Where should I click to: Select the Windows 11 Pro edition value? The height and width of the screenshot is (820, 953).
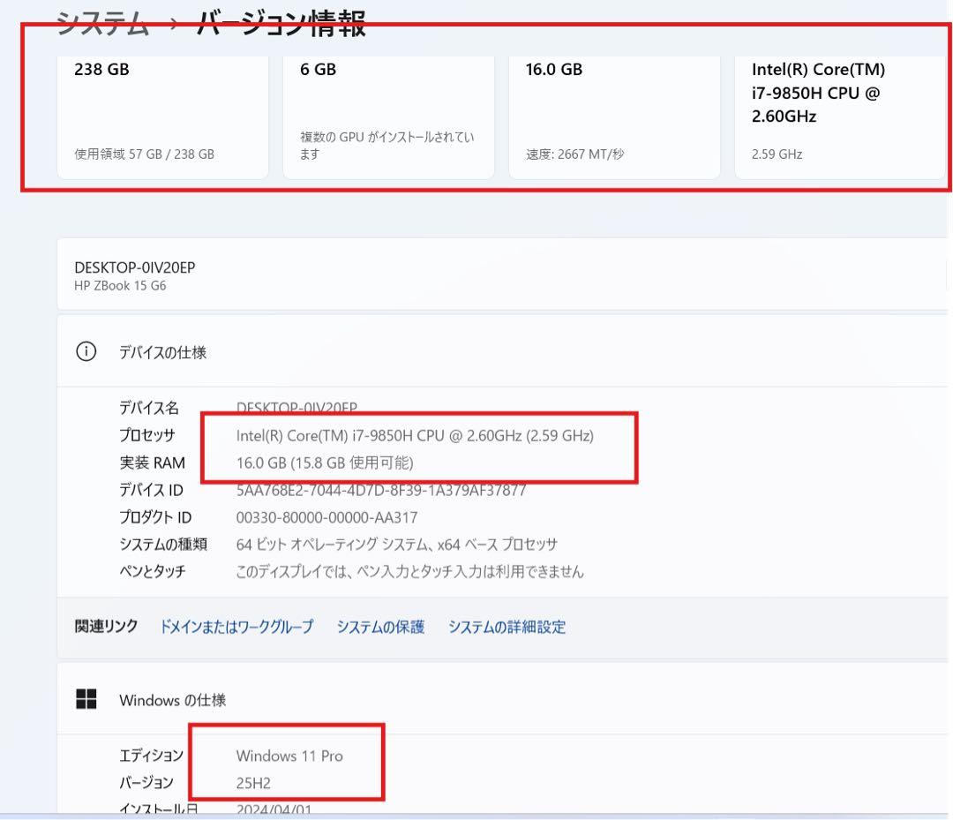[x=289, y=756]
